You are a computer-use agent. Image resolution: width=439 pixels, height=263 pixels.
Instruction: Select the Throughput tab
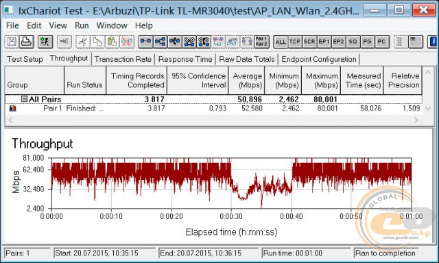(x=69, y=58)
